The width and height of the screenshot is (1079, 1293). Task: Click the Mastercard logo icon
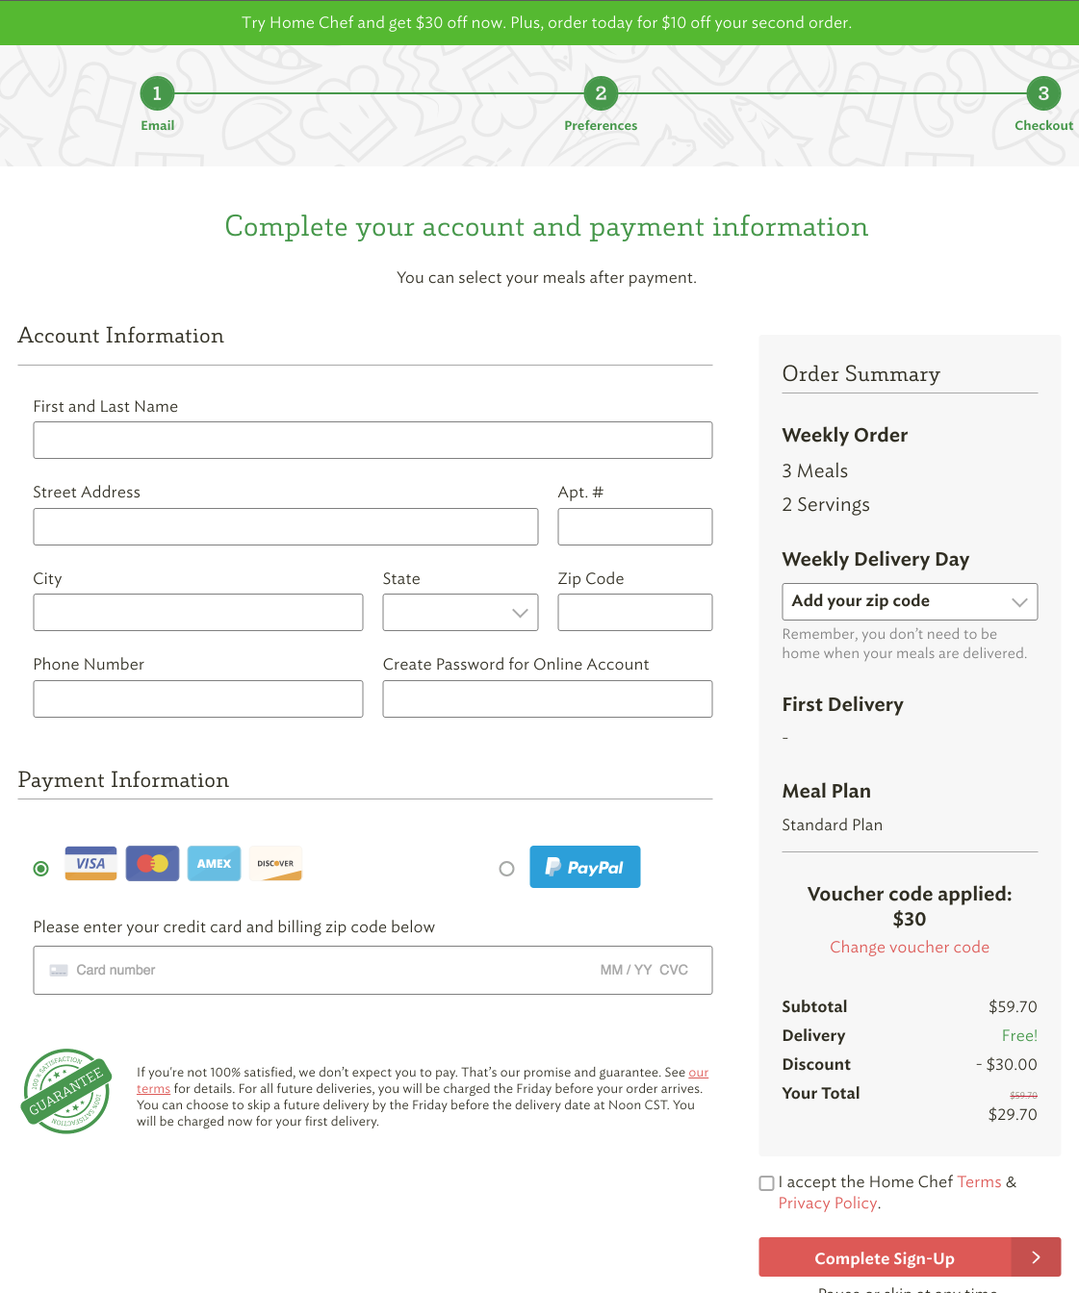pos(152,863)
